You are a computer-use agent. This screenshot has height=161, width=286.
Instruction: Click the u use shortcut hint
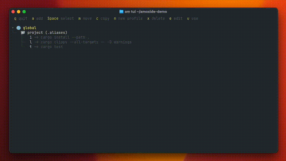[193, 19]
